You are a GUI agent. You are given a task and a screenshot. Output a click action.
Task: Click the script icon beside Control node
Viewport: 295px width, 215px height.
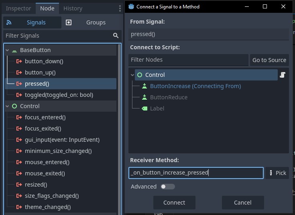click(283, 75)
